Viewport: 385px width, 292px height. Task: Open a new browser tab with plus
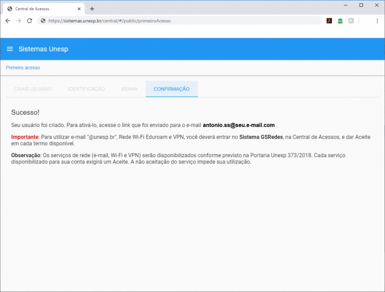pyautogui.click(x=92, y=9)
